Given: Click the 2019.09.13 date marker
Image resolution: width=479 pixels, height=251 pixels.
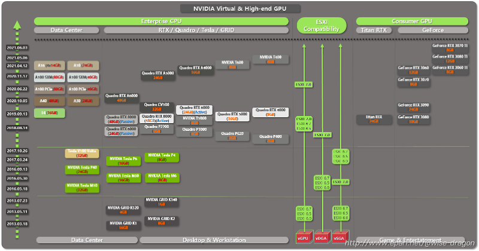Looking at the screenshot, I should [17, 114].
